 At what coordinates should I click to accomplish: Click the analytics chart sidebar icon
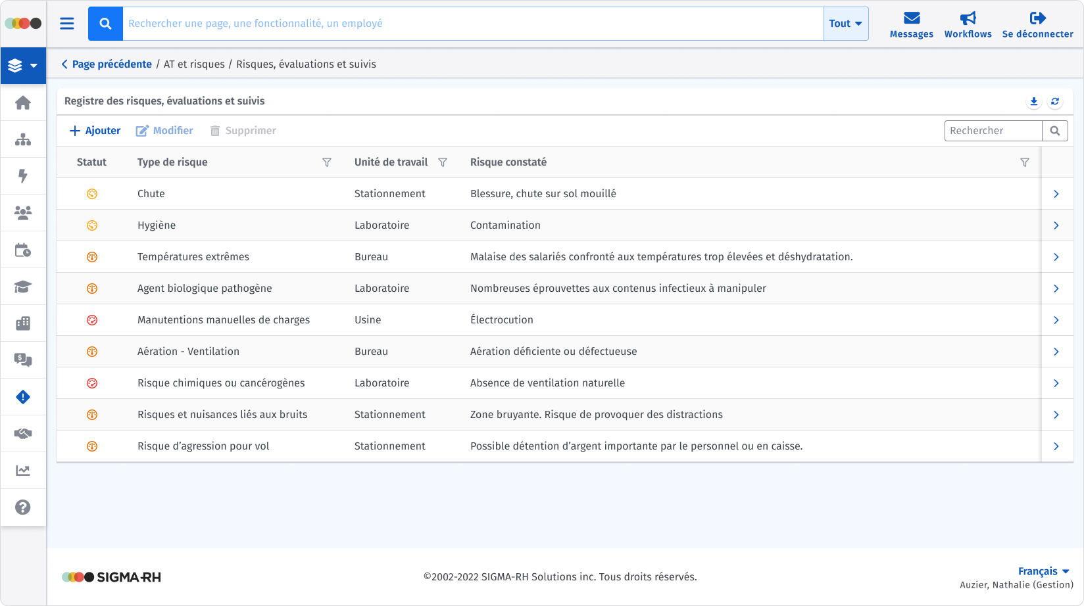(x=23, y=471)
